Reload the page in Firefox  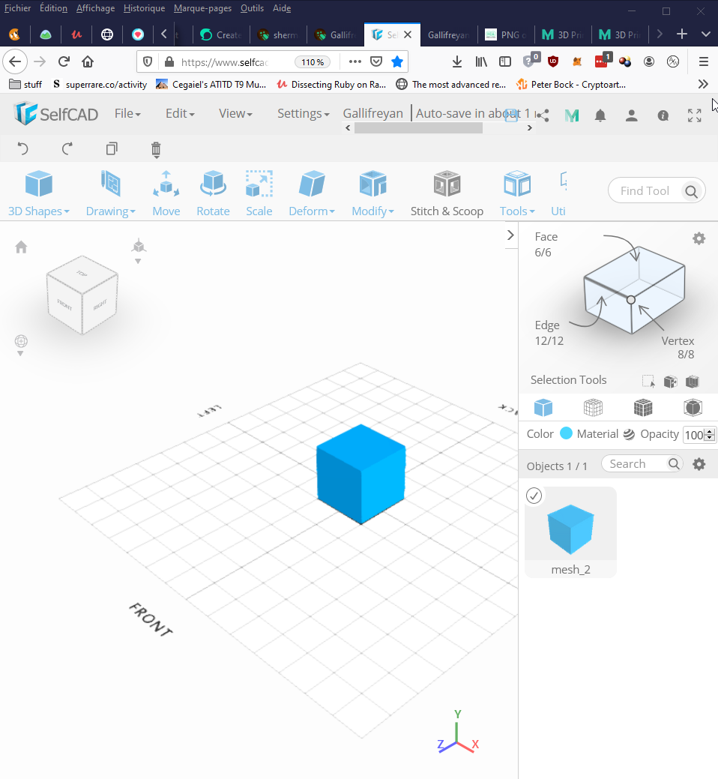pos(64,61)
